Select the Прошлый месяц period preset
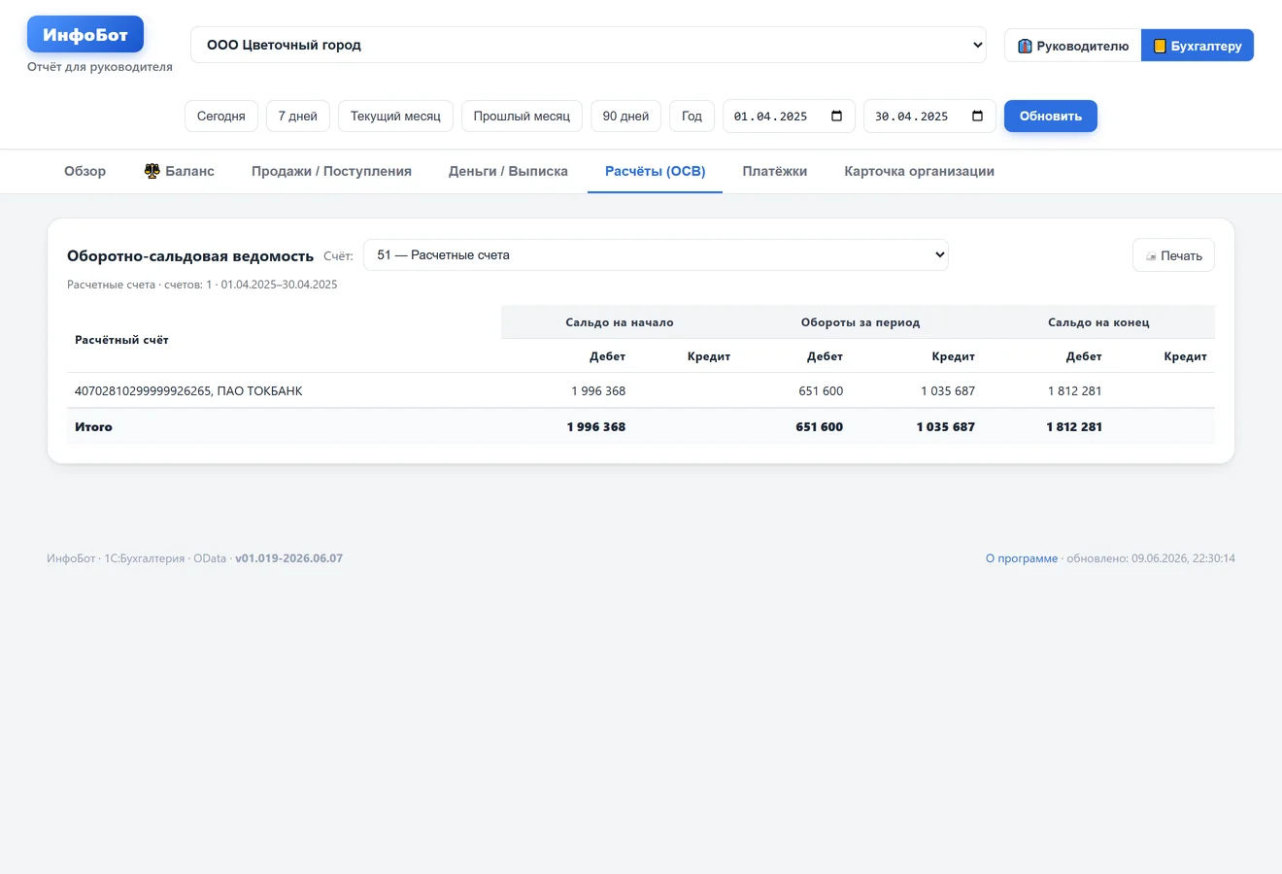 (522, 116)
